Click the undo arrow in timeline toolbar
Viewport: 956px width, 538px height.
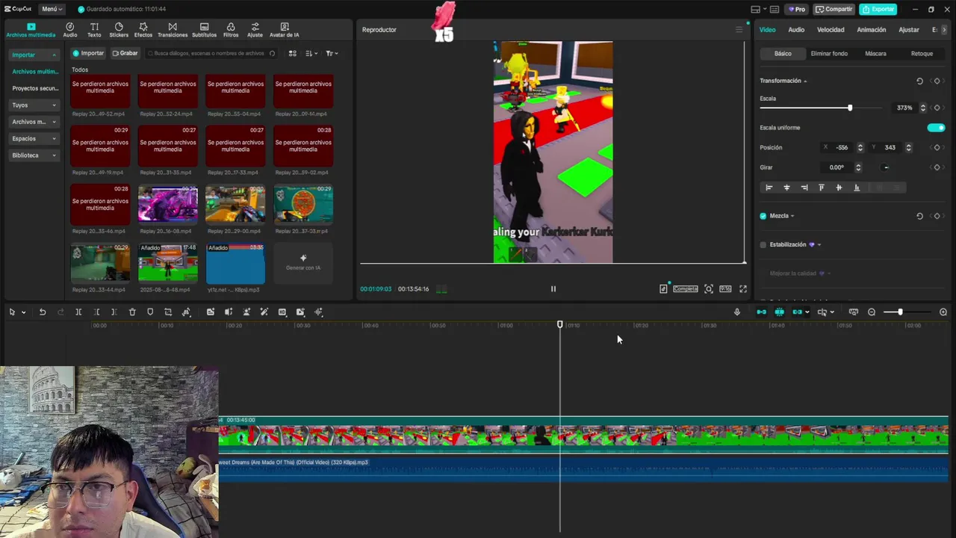click(x=43, y=312)
